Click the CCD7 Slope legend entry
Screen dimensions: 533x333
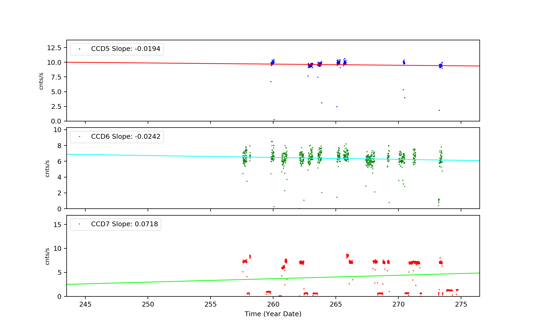pos(124,224)
